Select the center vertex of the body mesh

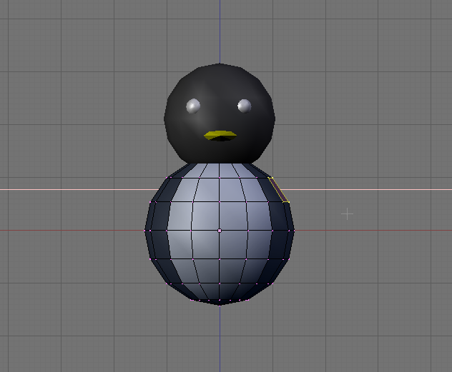point(220,231)
